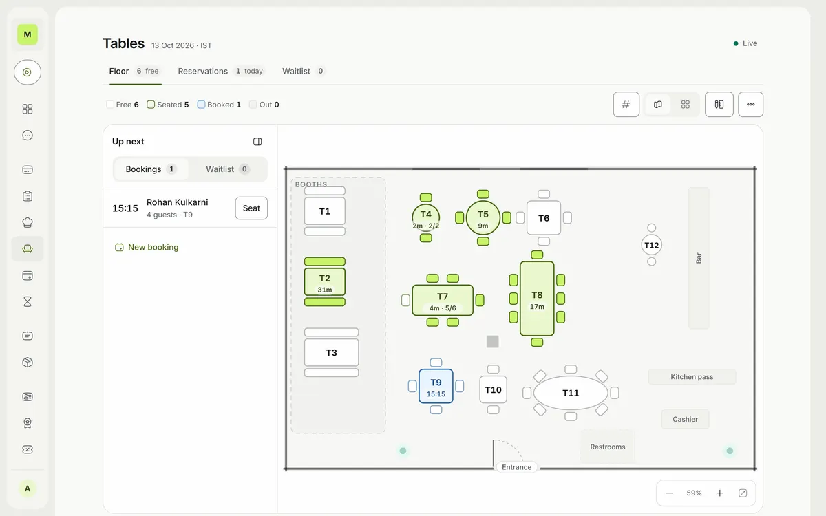Toggle table numbers with the hash button
The width and height of the screenshot is (826, 516).
click(626, 105)
